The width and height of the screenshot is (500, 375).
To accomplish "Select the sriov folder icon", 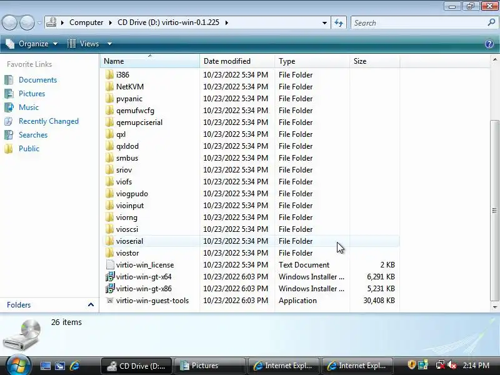I will (x=110, y=169).
